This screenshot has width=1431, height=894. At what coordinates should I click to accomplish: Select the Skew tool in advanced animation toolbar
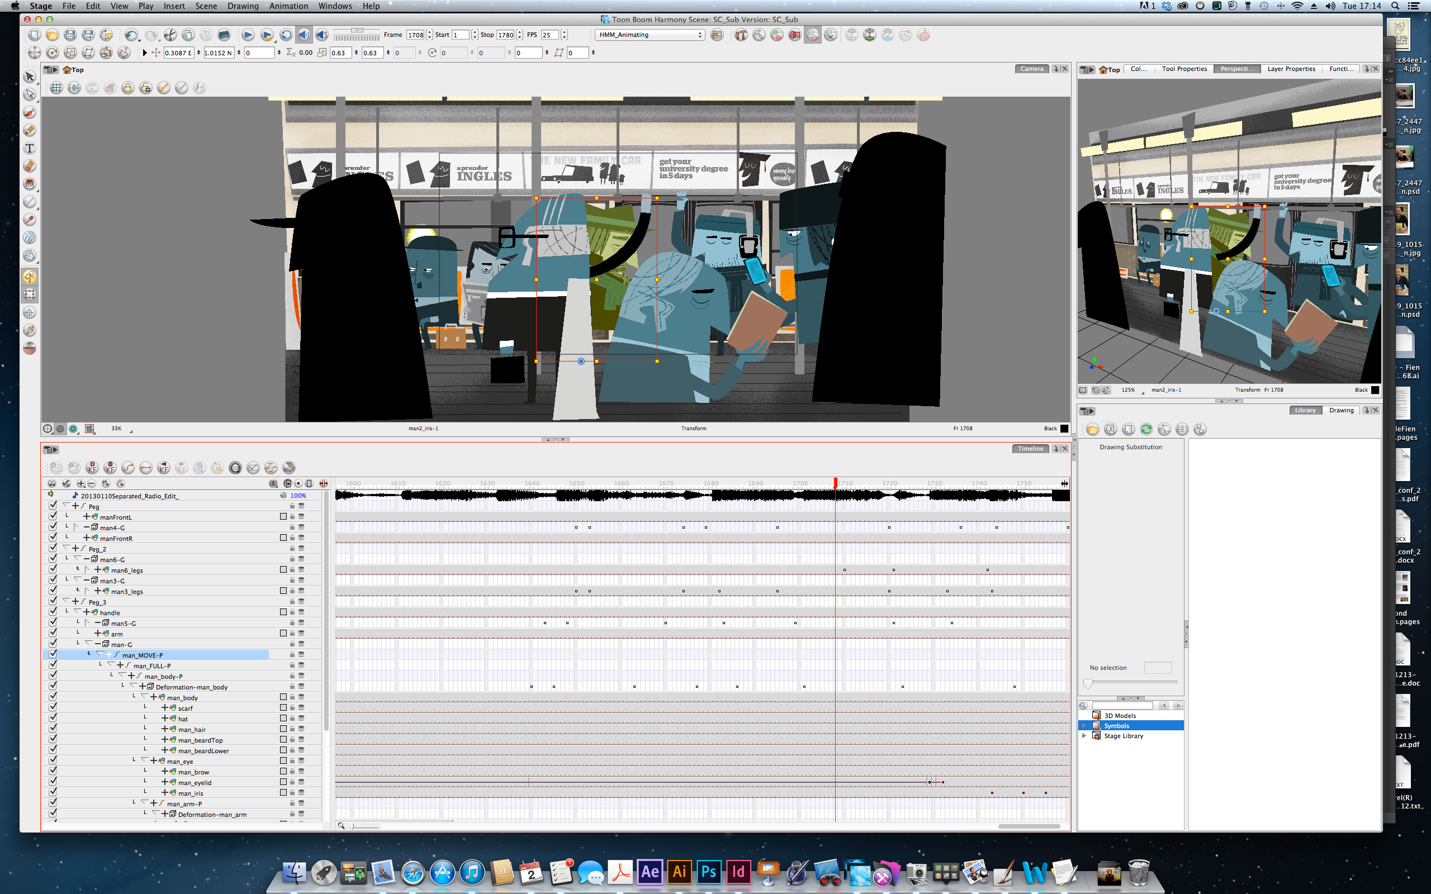(88, 53)
